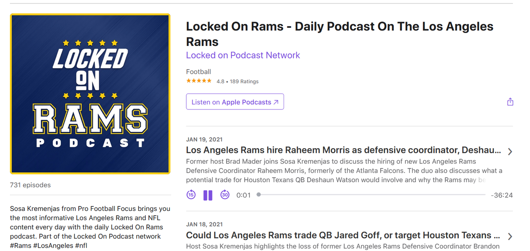
Task: Click the Brad Mader episode description
Action: coord(344,171)
